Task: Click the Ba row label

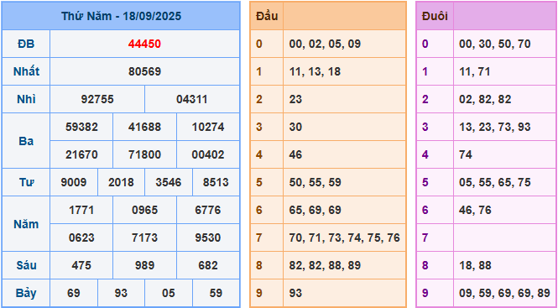Action: coord(26,141)
